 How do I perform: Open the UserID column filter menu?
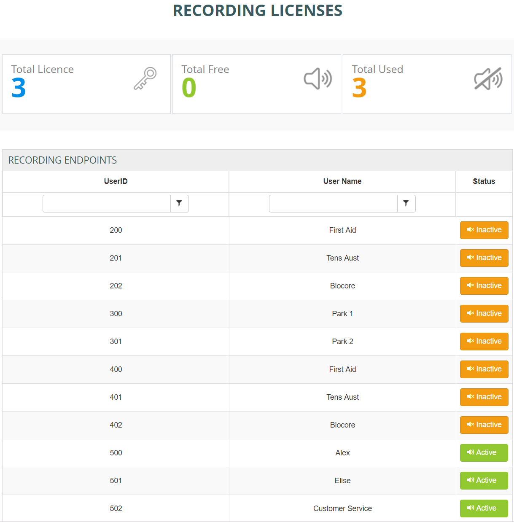pyautogui.click(x=180, y=204)
